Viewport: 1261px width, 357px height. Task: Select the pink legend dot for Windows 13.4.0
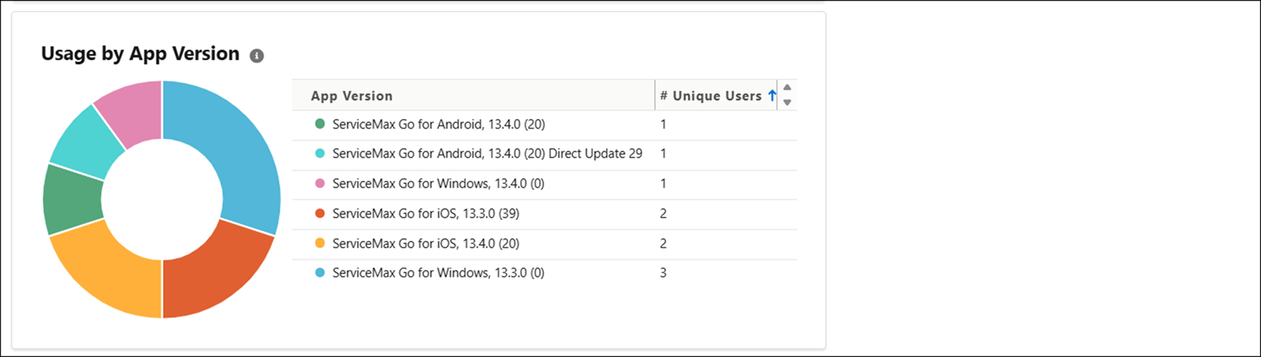click(x=320, y=183)
